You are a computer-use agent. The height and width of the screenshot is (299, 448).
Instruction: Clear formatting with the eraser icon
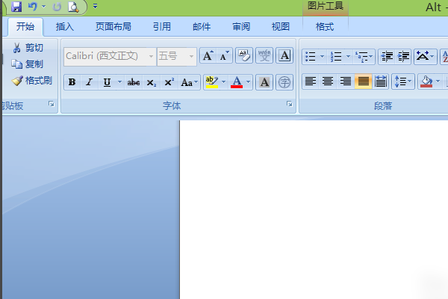tap(244, 55)
